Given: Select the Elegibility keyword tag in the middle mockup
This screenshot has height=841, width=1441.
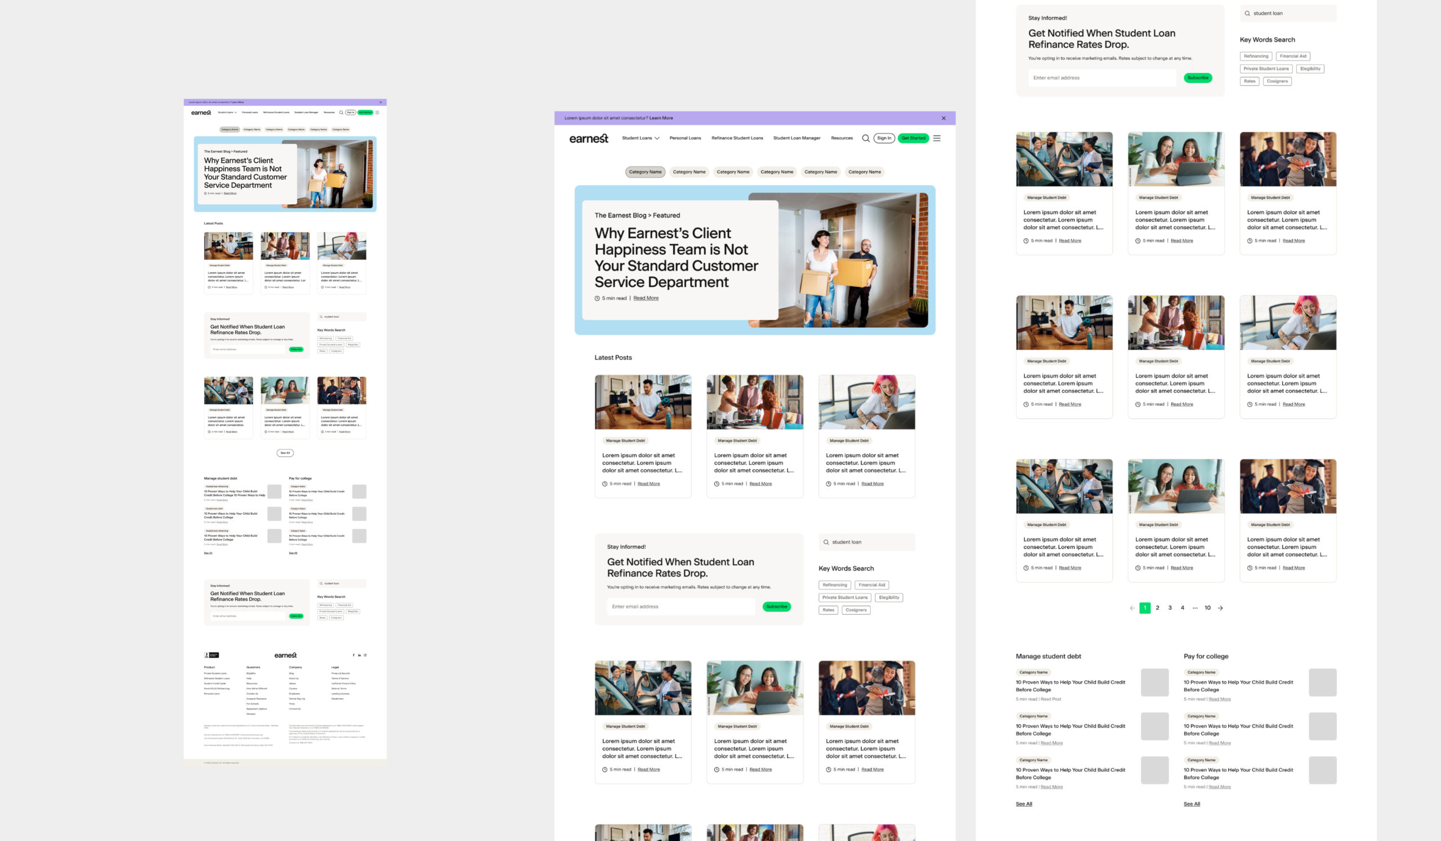Looking at the screenshot, I should click(x=889, y=597).
